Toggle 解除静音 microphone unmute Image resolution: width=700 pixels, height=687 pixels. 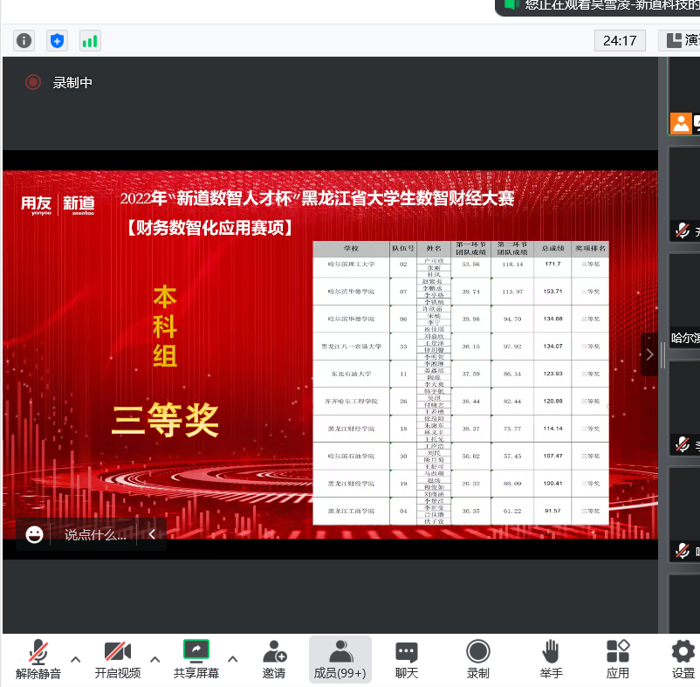(x=38, y=659)
